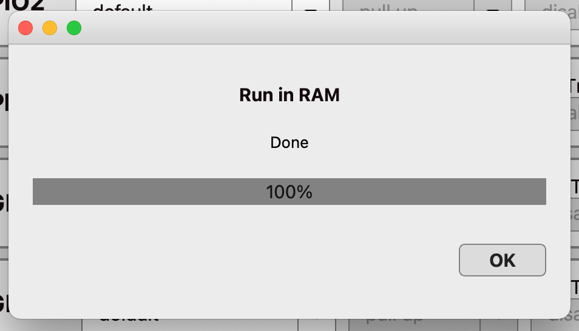This screenshot has height=331, width=579.
Task: Click the right-edge field beside progress bar
Action: (574, 206)
